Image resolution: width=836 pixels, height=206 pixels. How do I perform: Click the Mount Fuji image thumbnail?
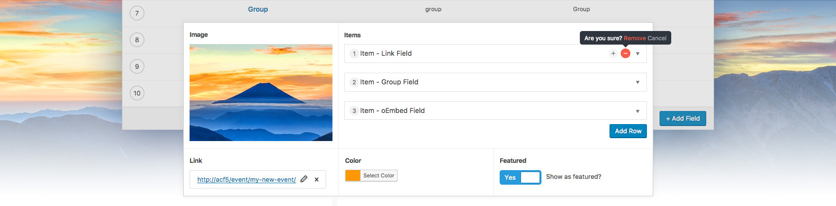click(261, 93)
